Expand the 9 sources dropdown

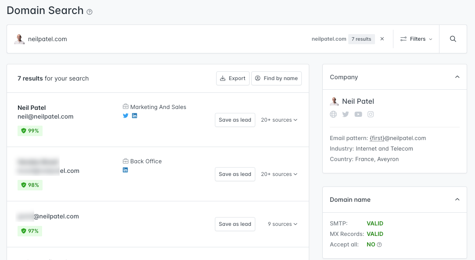282,224
